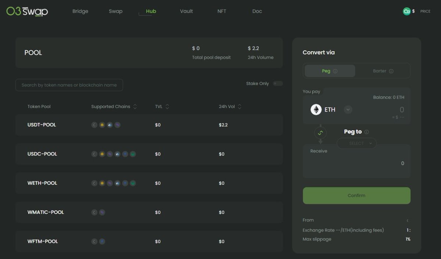Viewport: 441px width, 259px height.
Task: Click green chain icon in USDC-POOL row
Action: click(x=133, y=154)
